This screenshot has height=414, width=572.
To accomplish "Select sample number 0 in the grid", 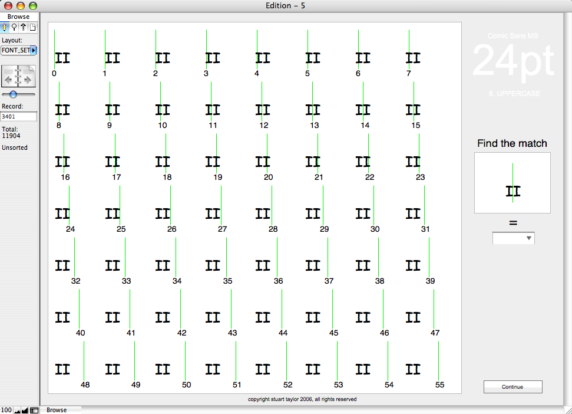I will (61, 58).
